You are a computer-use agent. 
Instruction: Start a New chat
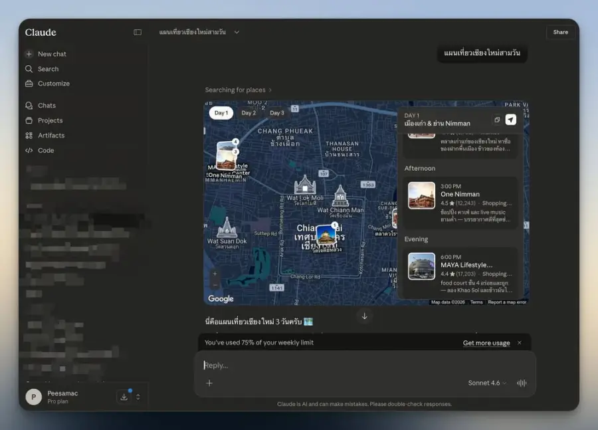[x=46, y=54]
